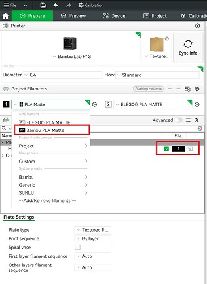This screenshot has width=207, height=284.
Task: Open the Flow Standard dropdown
Action: pos(157,75)
